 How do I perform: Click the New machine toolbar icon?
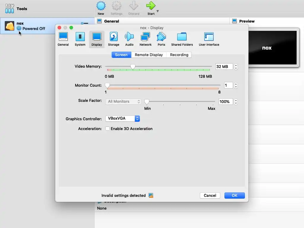coord(101,6)
